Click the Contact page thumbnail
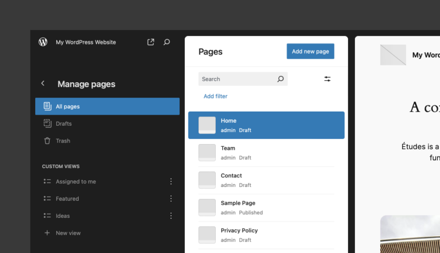Screen dimensions: 440x253 click(207, 180)
